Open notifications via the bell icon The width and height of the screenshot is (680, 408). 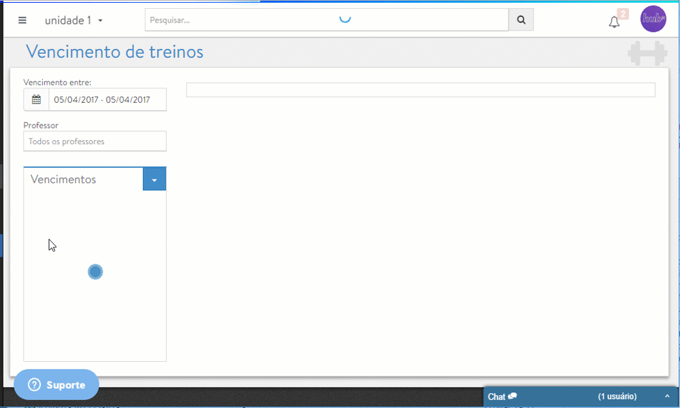click(x=614, y=21)
